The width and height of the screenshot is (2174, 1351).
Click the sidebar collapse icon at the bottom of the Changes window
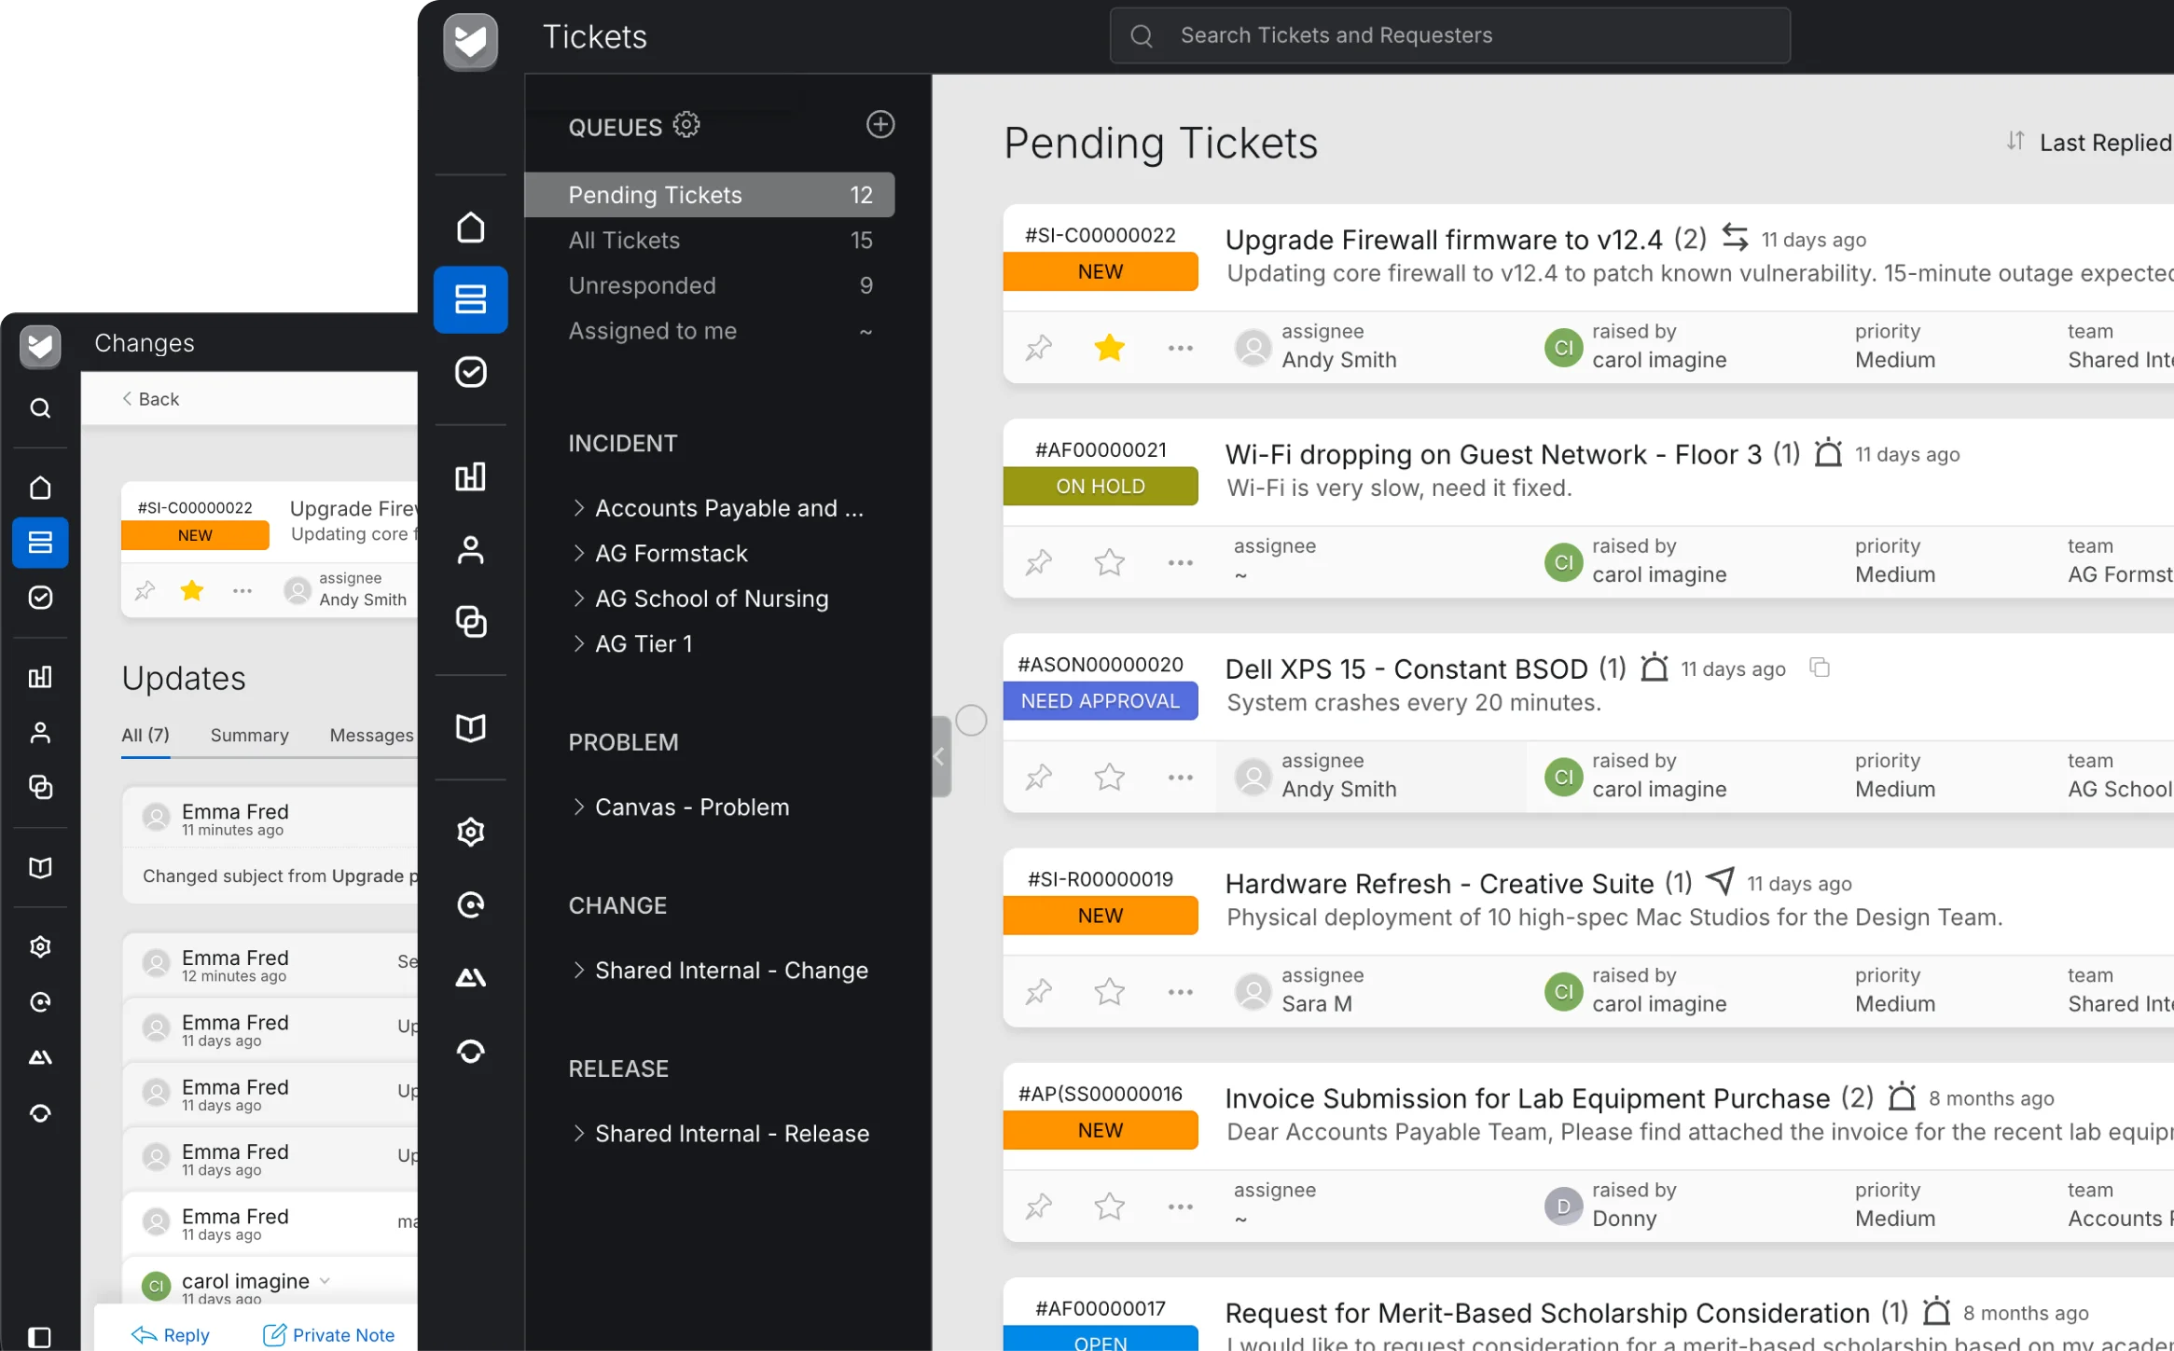click(40, 1336)
